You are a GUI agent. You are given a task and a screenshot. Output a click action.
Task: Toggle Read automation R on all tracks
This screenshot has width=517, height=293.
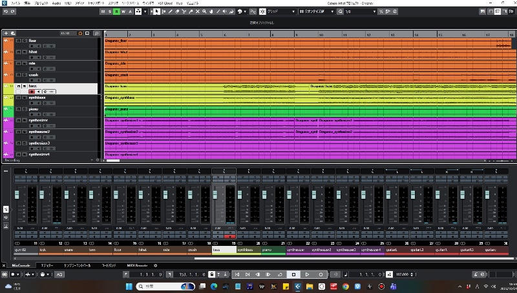point(116,12)
